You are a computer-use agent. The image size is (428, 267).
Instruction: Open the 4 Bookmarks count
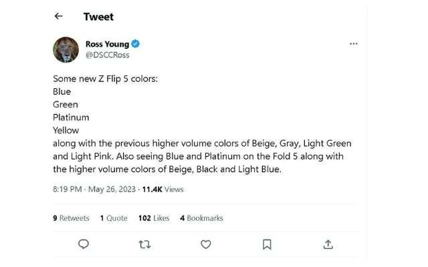click(x=201, y=218)
